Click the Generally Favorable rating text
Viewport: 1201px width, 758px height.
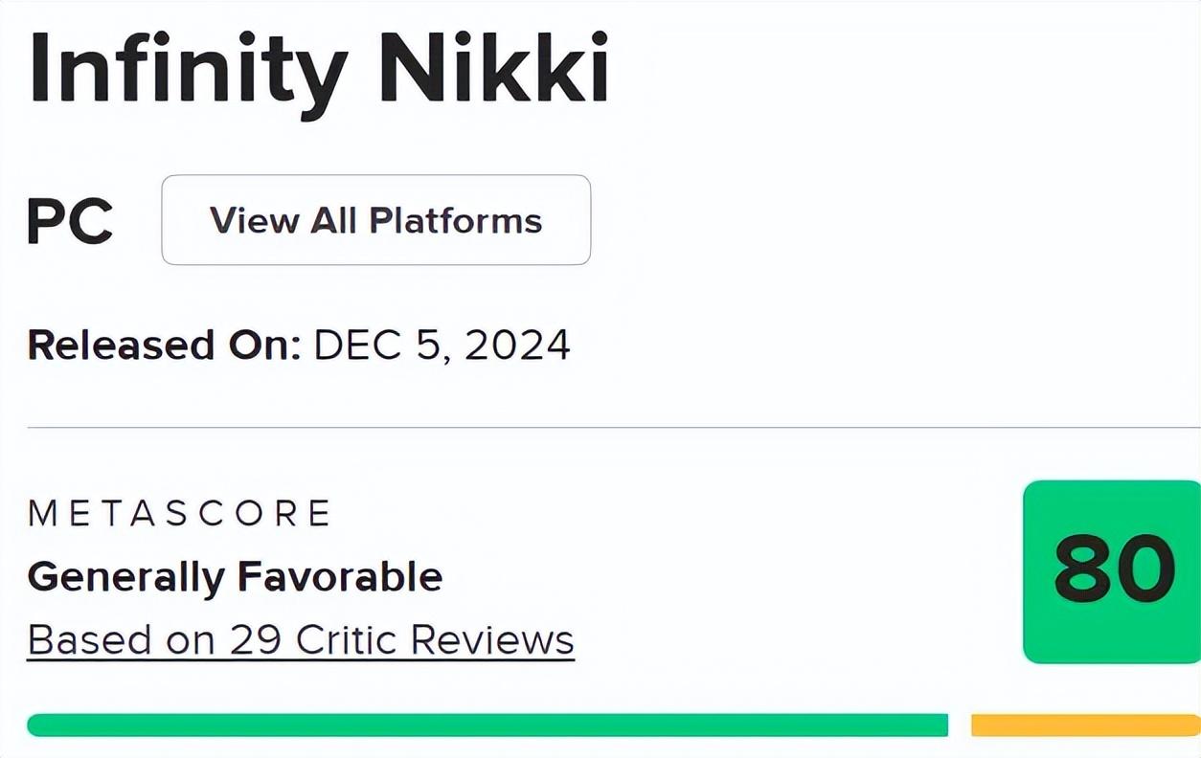coord(235,577)
